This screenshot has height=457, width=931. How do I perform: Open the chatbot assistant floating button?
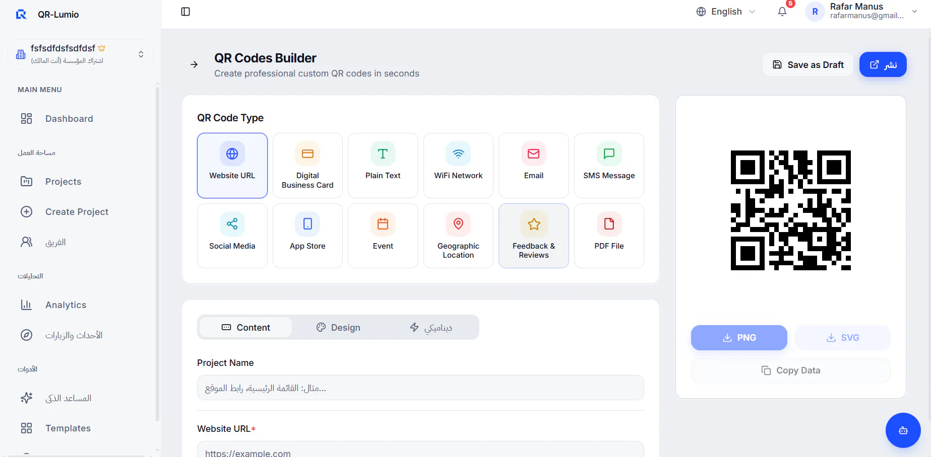click(903, 430)
